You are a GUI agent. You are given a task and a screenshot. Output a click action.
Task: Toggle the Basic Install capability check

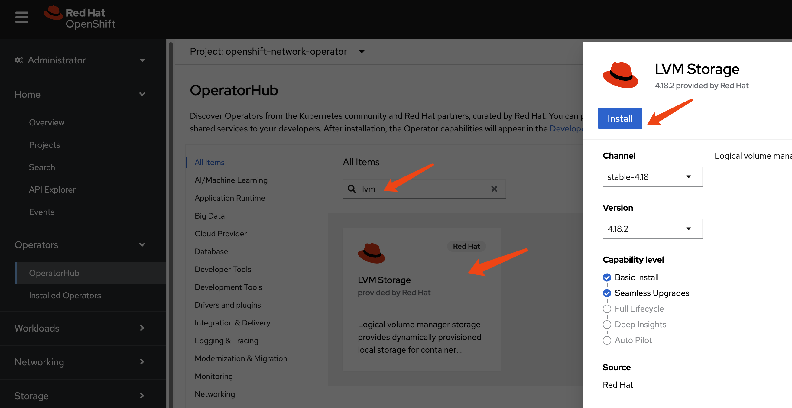(x=607, y=277)
